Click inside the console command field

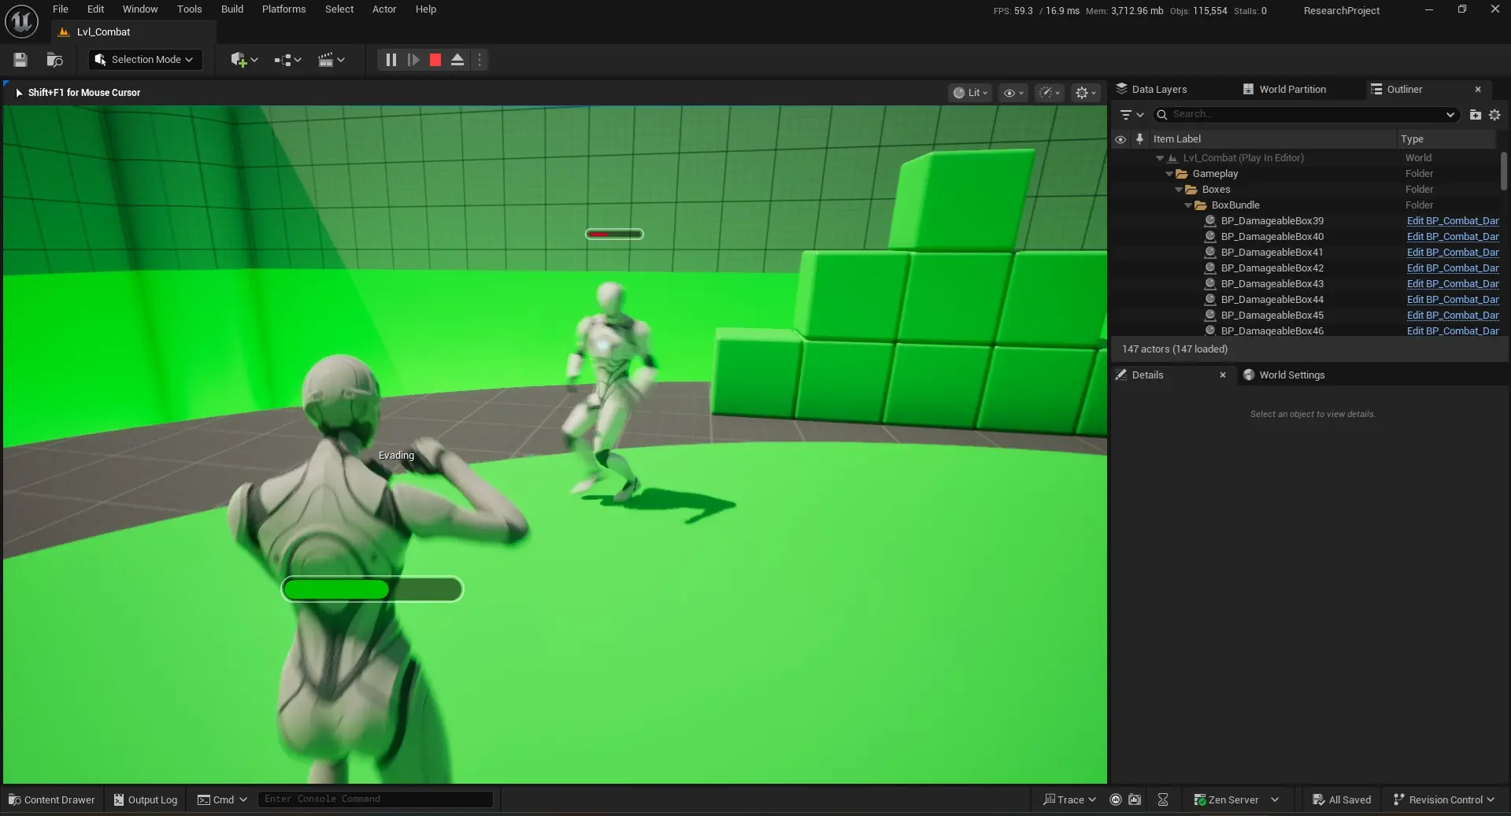coord(376,799)
